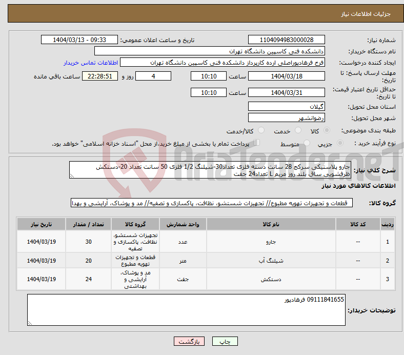Click the need date in the دستکش row
This screenshot has height=355, width=404.
point(41,279)
